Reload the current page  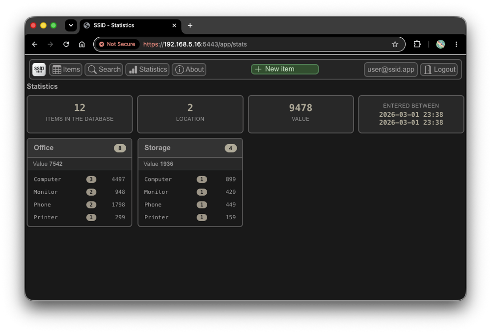(x=66, y=45)
